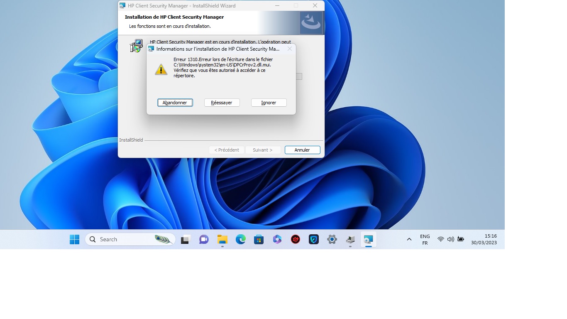The image size is (567, 319).
Task: Open the Wi-Fi quick settings icon
Action: [440, 239]
